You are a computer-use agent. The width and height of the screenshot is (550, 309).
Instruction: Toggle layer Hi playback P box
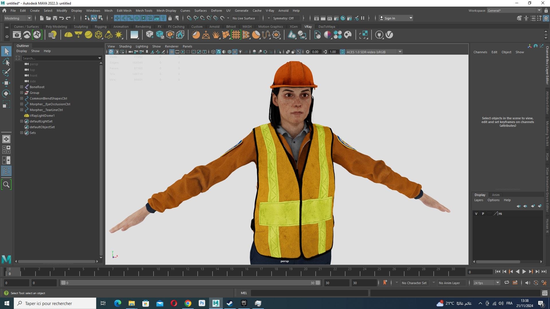(x=483, y=214)
